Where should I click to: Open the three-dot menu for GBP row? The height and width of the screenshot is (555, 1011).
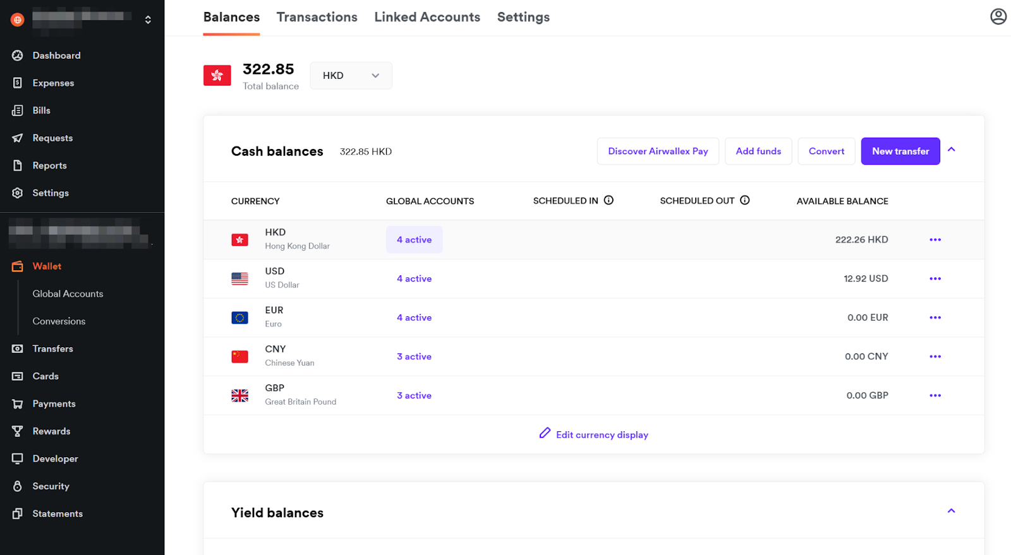click(935, 396)
